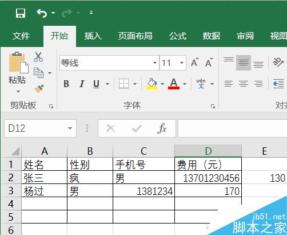The width and height of the screenshot is (287, 235).
Task: Toggle Italic formatting
Action: click(x=82, y=84)
